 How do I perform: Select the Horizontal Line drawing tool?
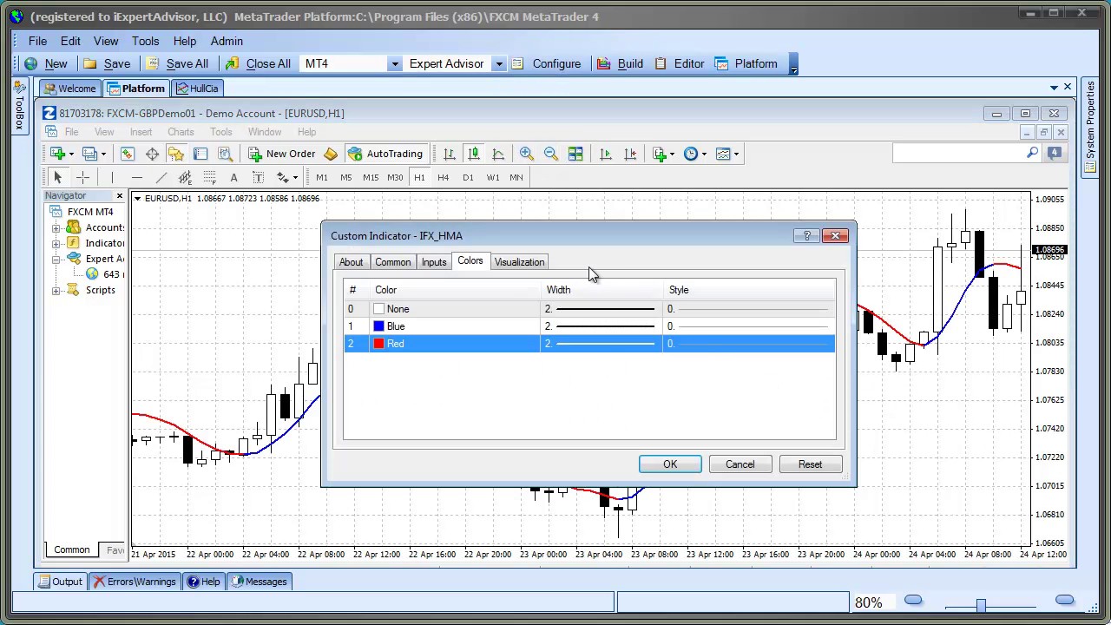pos(136,177)
